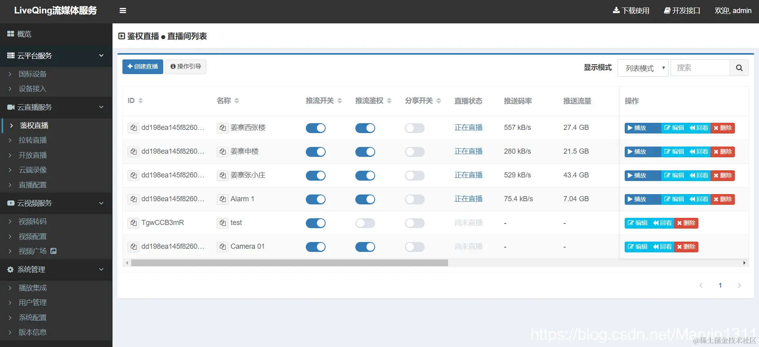759x347 pixels.
Task: Open play options dropdown for 姜寨张小庄
Action: coord(655,175)
